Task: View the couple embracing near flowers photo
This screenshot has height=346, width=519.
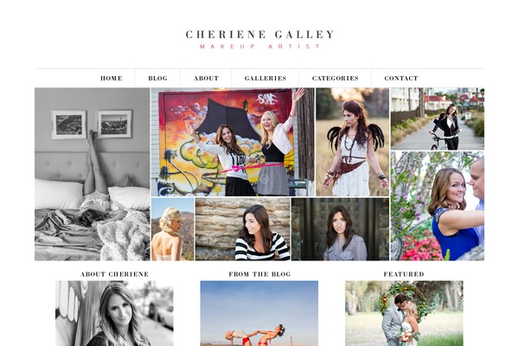Action: pos(437,206)
